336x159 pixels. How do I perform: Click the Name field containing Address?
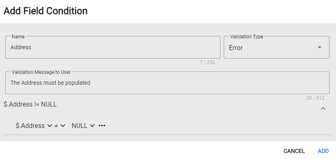pos(113,47)
